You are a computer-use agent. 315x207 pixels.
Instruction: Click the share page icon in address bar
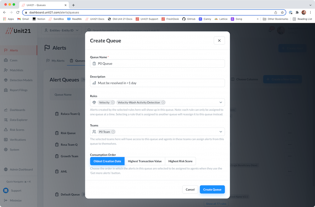(276, 12)
